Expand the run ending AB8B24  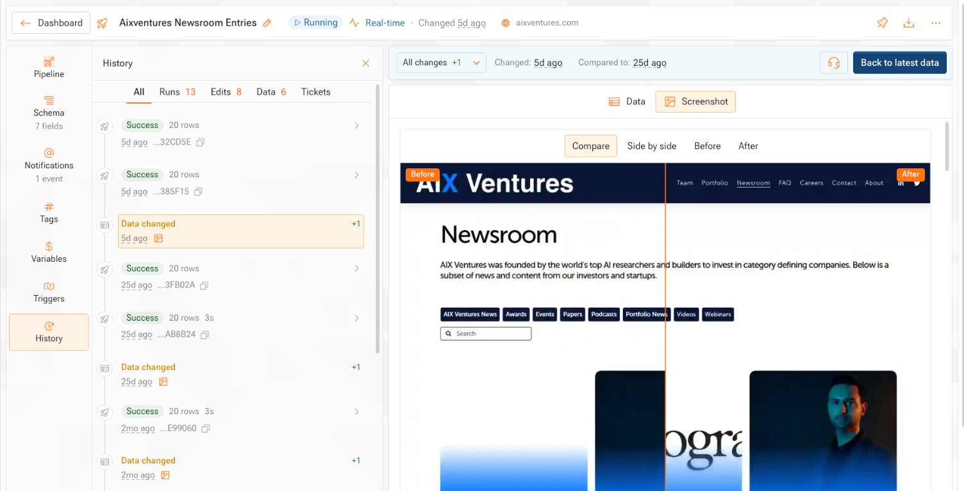(356, 318)
